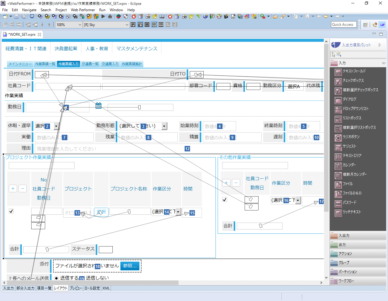Viewport: 388px width, 301px height.
Task: Select the 送信する radio button
Action: pyautogui.click(x=56, y=278)
